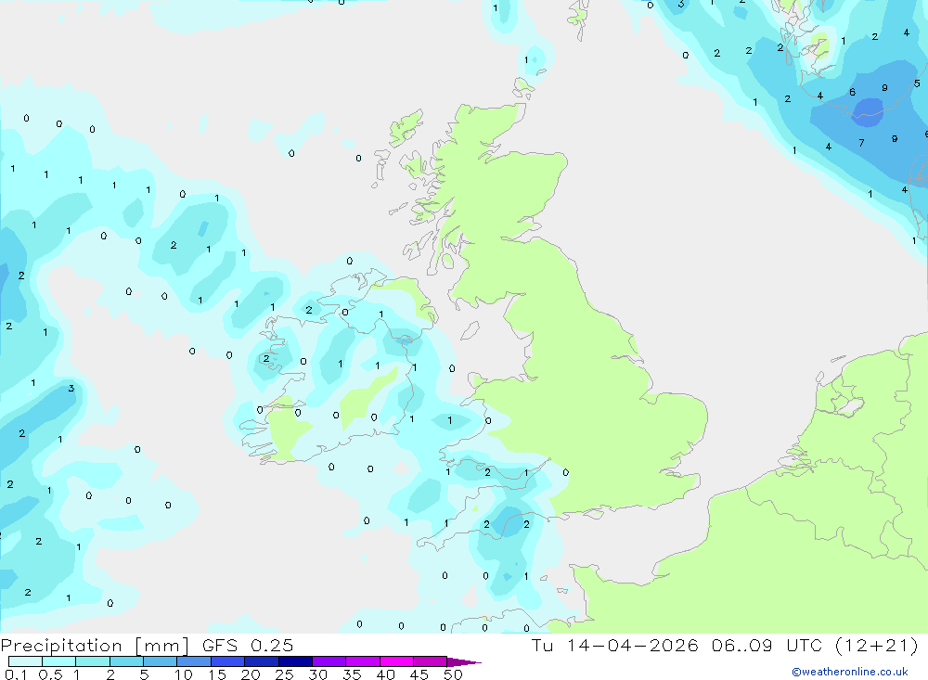Click the '10' legend scale label
This screenshot has width=928, height=680.
(x=184, y=674)
